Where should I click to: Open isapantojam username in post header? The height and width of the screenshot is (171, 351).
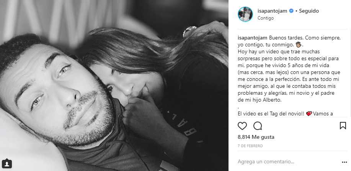pyautogui.click(x=272, y=11)
